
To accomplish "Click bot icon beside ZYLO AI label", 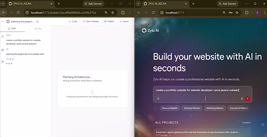I will pyautogui.click(x=3, y=62).
